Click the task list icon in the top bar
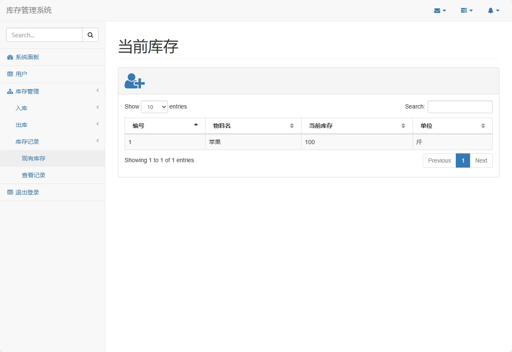The width and height of the screenshot is (512, 352). (464, 10)
